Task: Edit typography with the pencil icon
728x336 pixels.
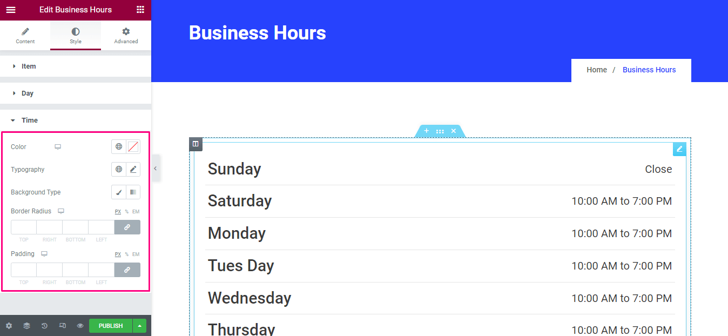Action: (133, 170)
